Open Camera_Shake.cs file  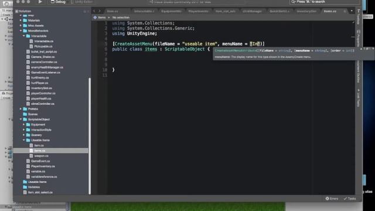(43, 57)
